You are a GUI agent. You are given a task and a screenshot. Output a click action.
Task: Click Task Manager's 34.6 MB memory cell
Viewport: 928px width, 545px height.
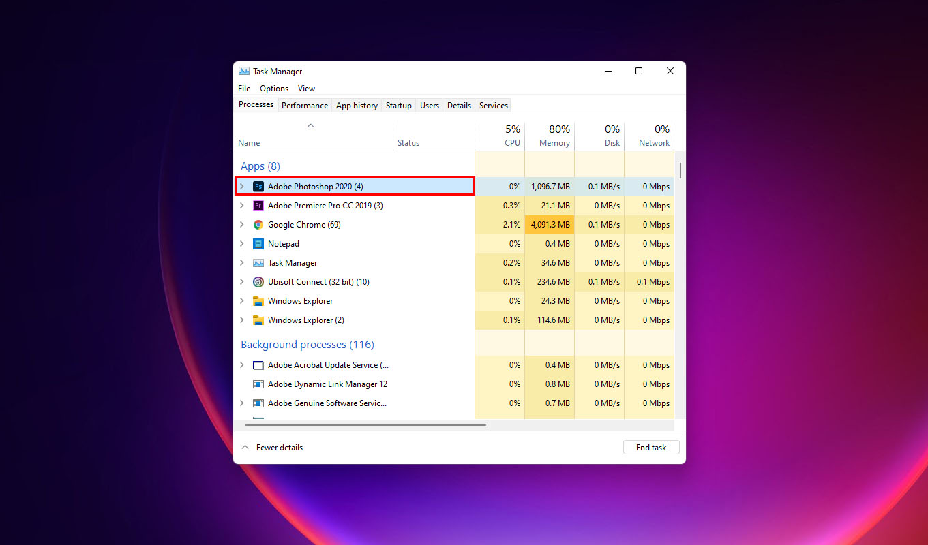pos(550,262)
